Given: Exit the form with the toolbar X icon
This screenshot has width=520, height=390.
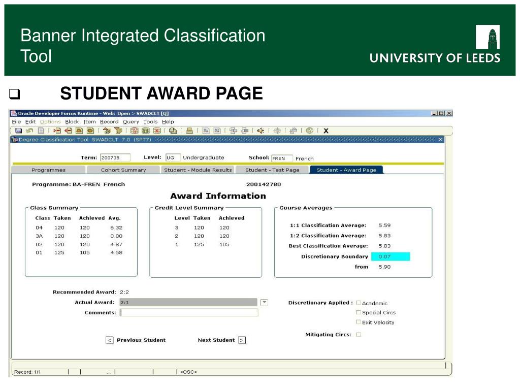Looking at the screenshot, I should (x=326, y=131).
